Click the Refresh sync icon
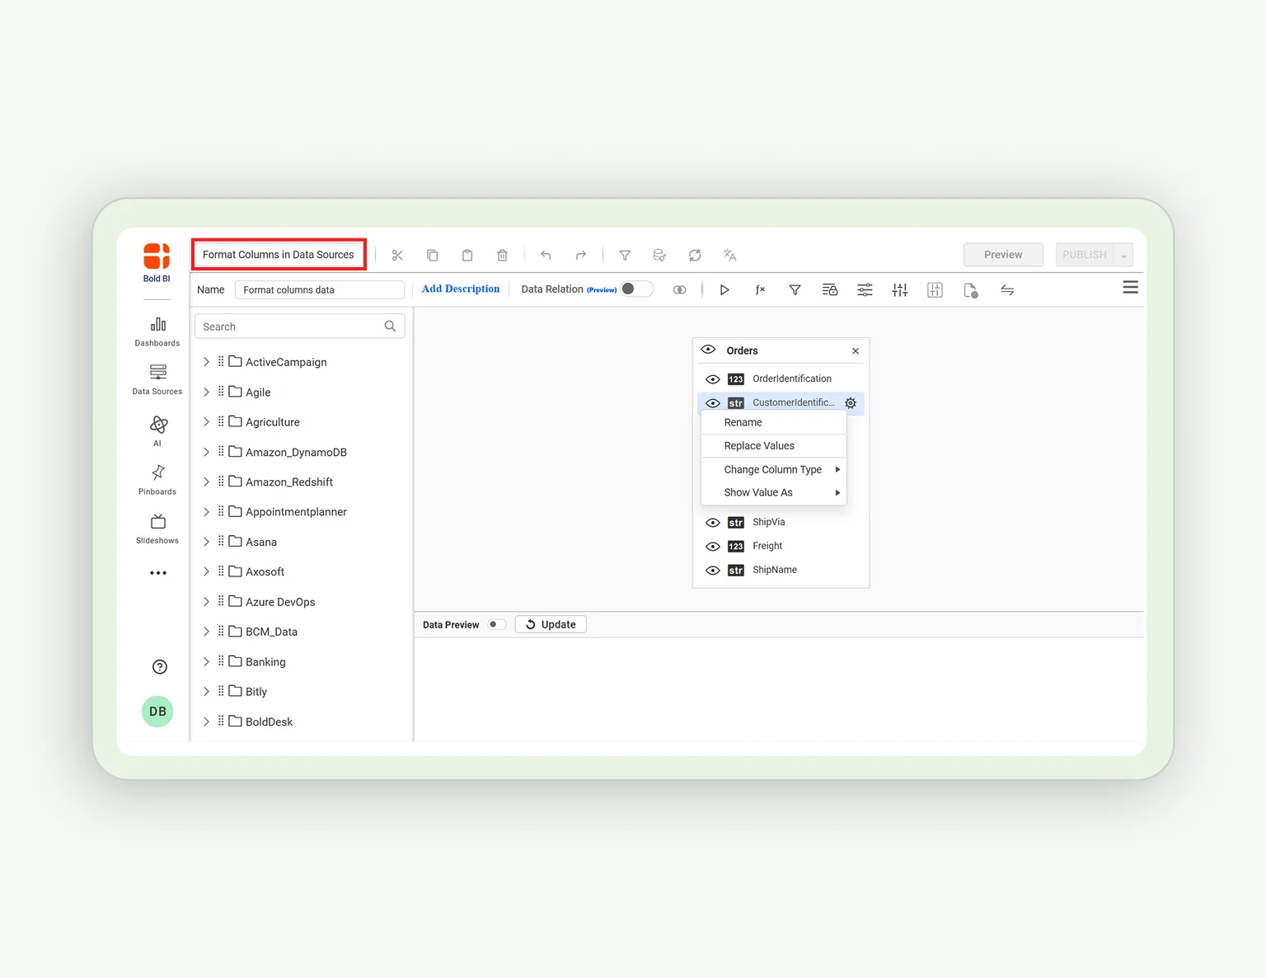1266x978 pixels. 695,256
